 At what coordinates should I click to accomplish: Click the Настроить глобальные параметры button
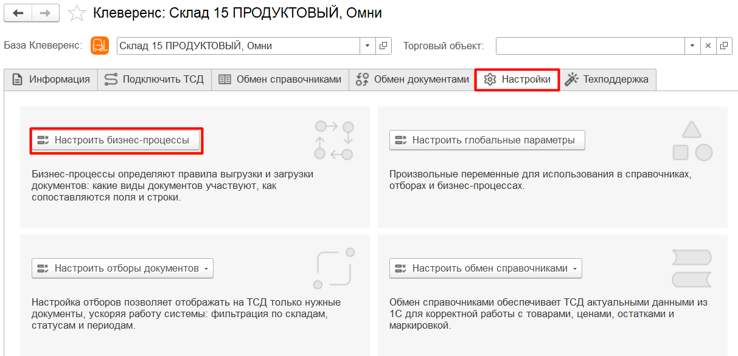(487, 140)
